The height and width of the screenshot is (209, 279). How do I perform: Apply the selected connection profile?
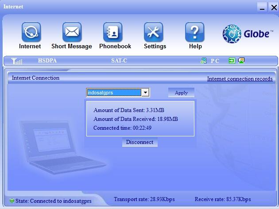coord(181,93)
